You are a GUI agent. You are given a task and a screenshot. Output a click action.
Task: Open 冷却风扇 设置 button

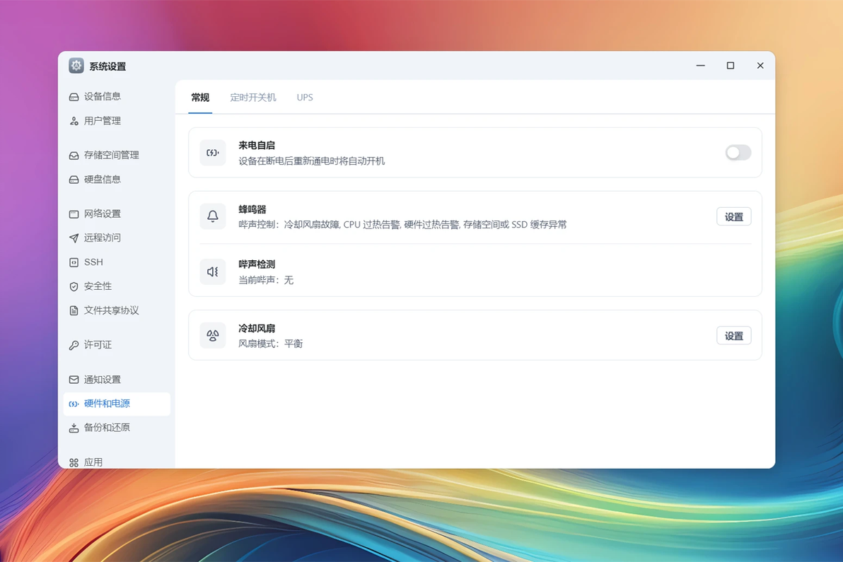[x=734, y=336]
